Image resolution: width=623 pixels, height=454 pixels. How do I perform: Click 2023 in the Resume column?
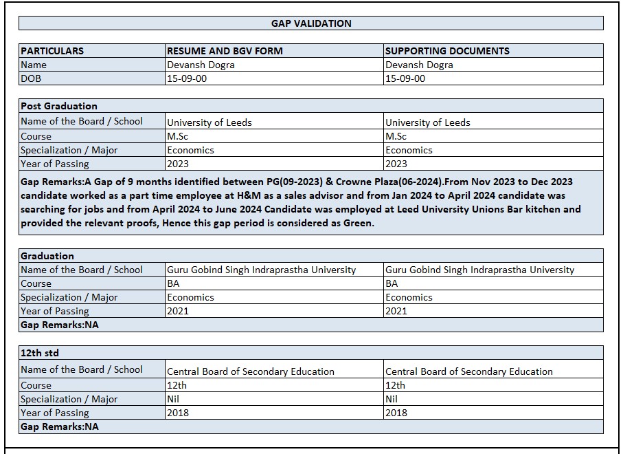coord(178,164)
